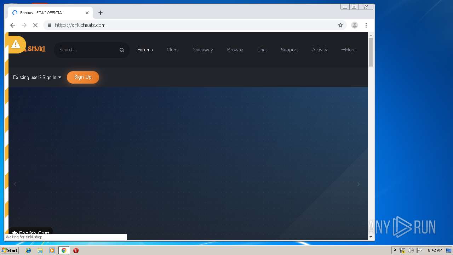Open the Chat nav link
Screen dimensions: 453x255
(x=262, y=50)
